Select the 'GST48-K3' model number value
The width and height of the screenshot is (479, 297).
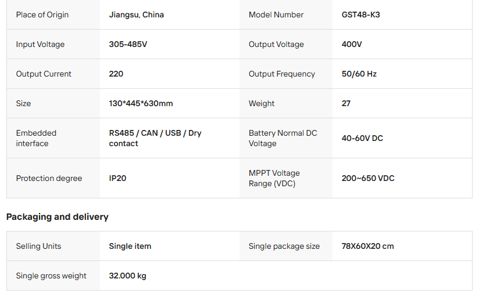361,15
